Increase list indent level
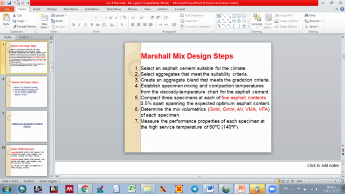Screen dimensions: 345x194 158,17
